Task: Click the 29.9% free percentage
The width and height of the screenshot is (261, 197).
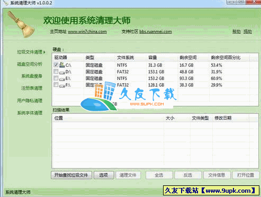Action: pyautogui.click(x=217, y=85)
